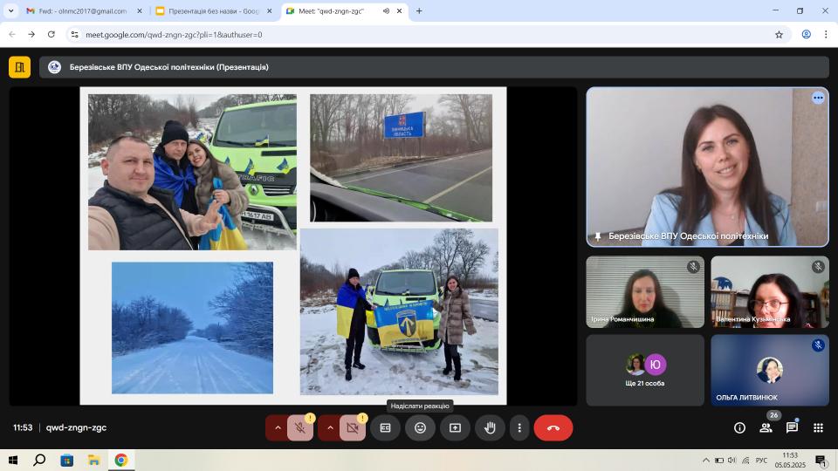
Task: Raise hand in the meeting
Action: pos(490,428)
